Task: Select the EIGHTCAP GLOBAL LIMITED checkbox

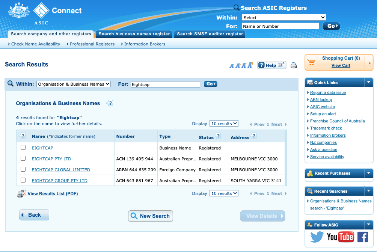Action: (x=23, y=169)
